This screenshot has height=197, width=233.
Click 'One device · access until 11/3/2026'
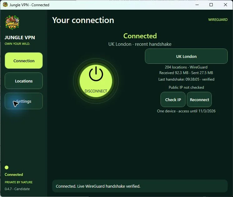click(x=186, y=111)
